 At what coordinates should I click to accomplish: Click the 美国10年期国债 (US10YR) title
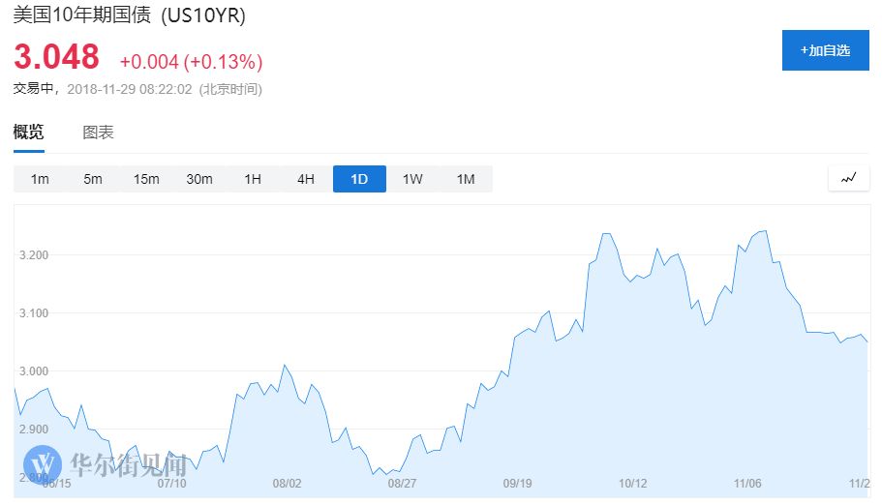pyautogui.click(x=130, y=15)
